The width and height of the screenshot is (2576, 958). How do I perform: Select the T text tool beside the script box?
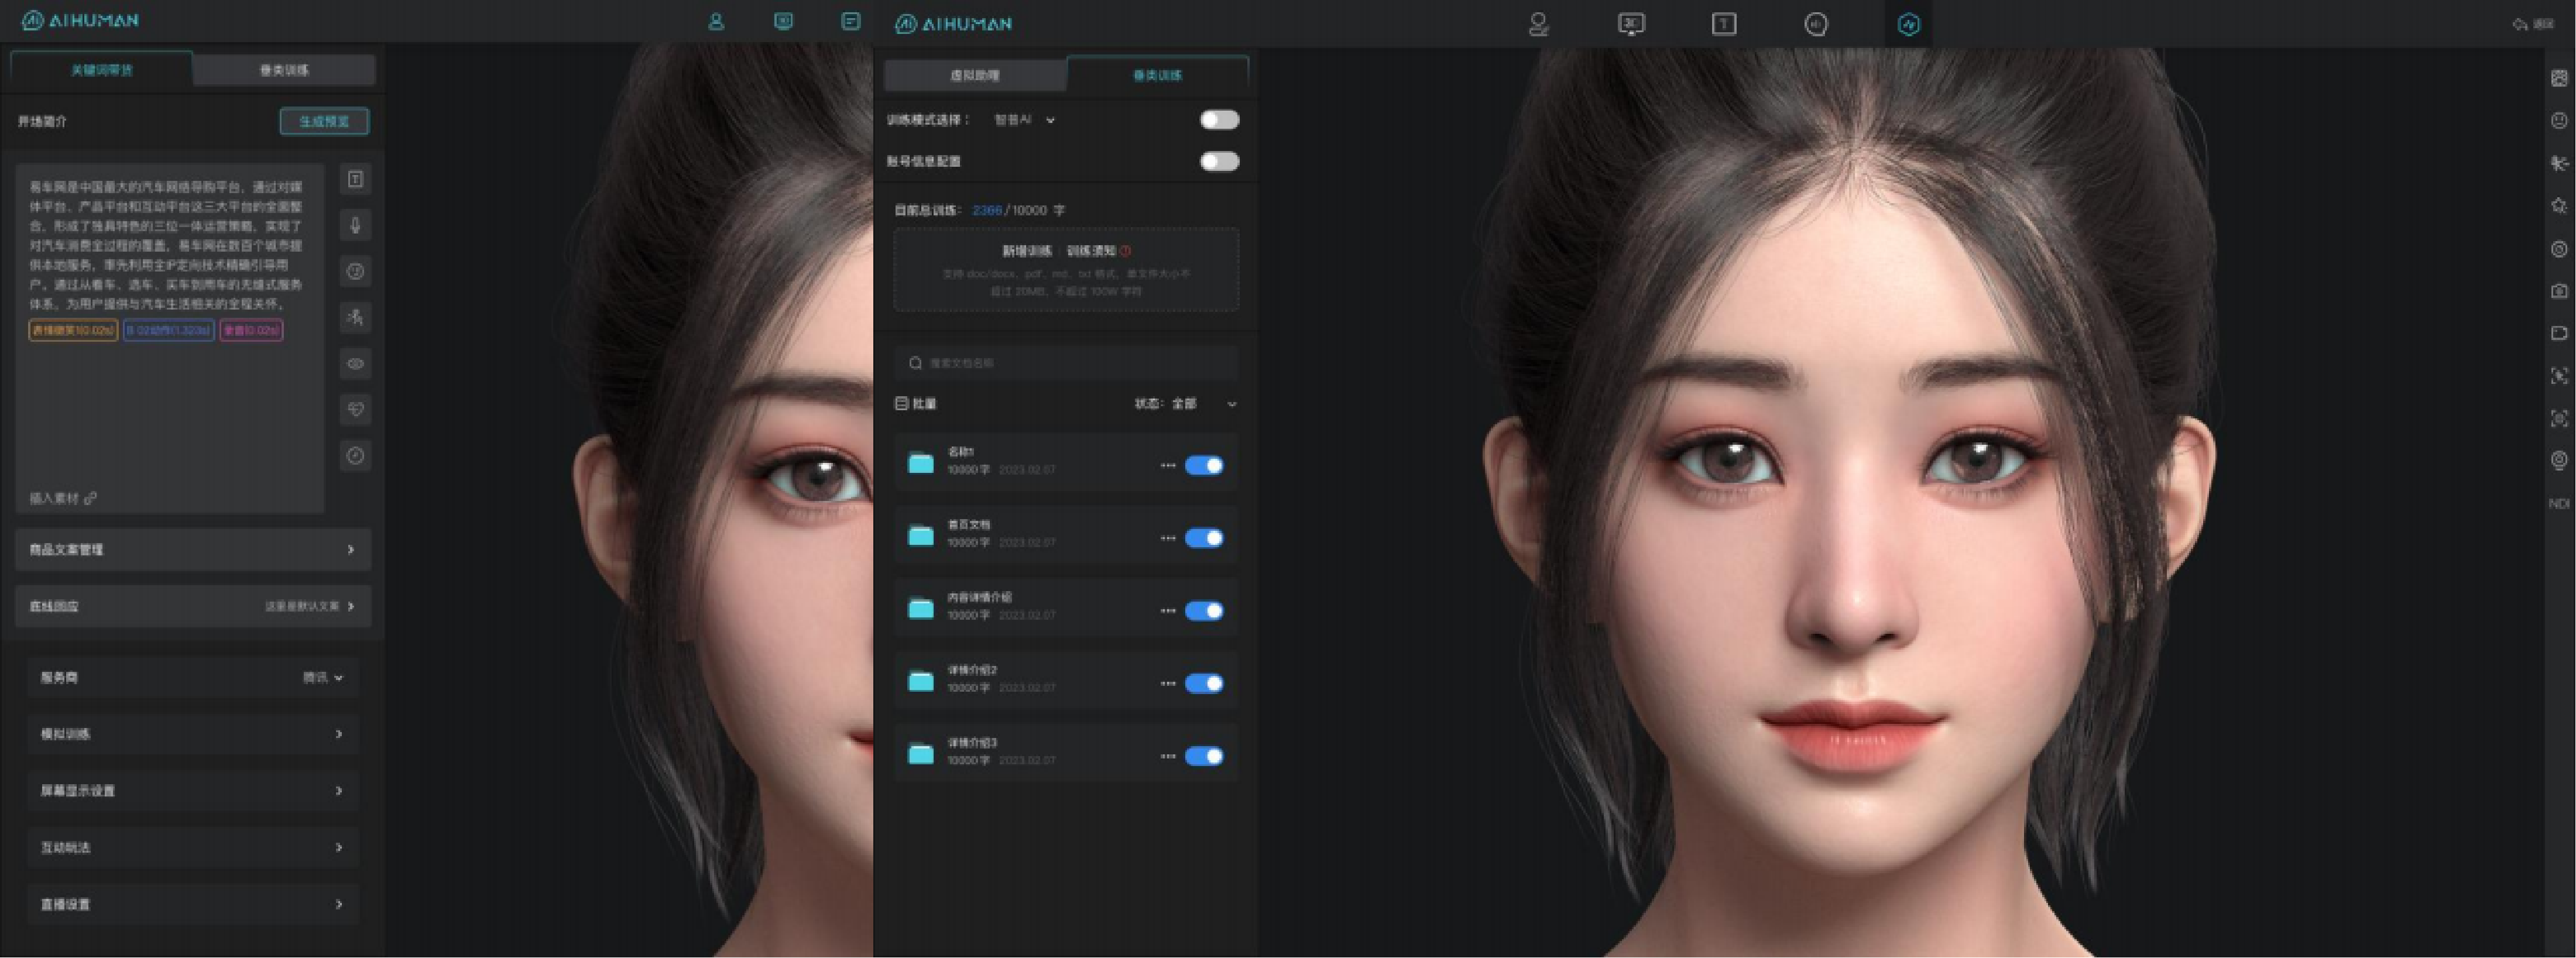[x=355, y=179]
